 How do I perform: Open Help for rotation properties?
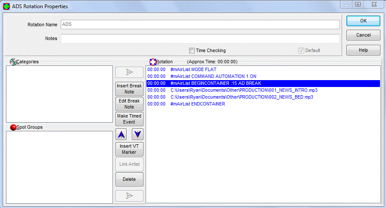tap(363, 50)
